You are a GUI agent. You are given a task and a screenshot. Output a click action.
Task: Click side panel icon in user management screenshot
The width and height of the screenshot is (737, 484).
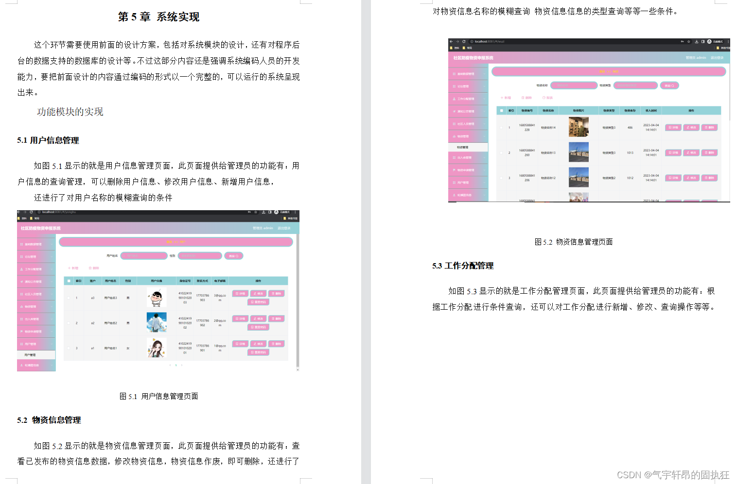tap(270, 212)
